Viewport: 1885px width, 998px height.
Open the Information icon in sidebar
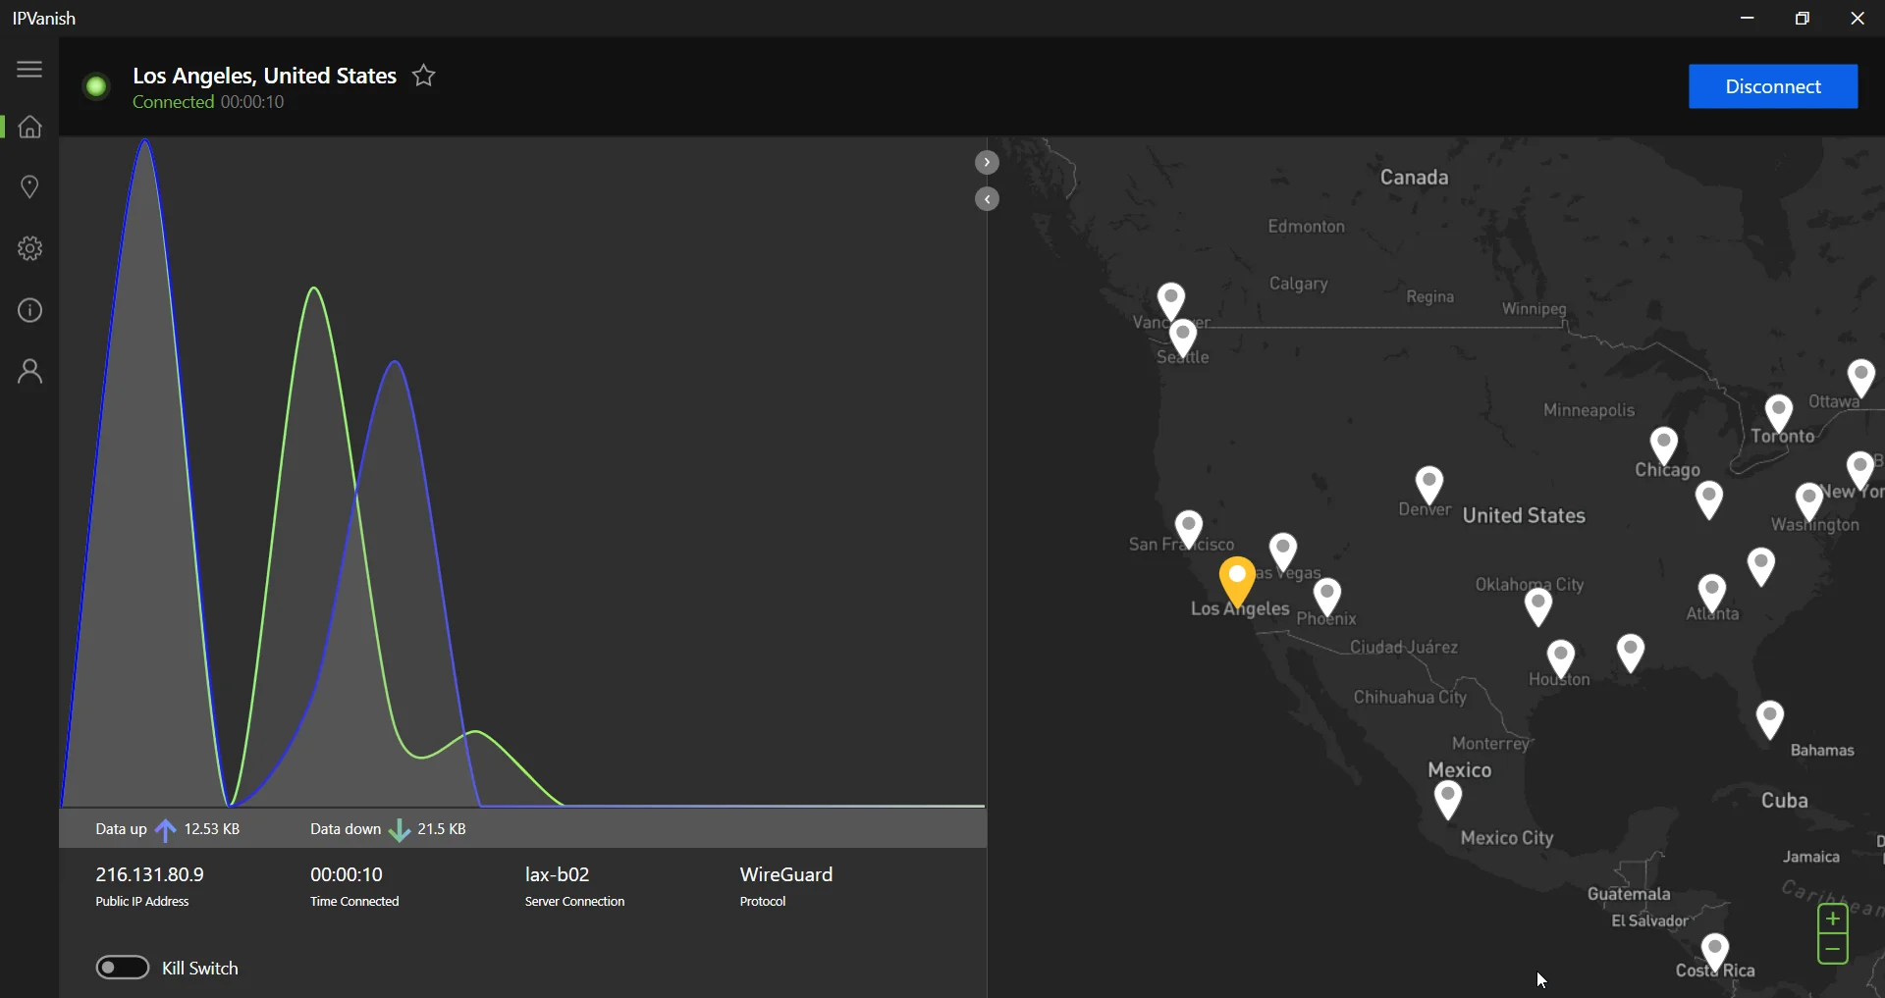[x=29, y=310]
